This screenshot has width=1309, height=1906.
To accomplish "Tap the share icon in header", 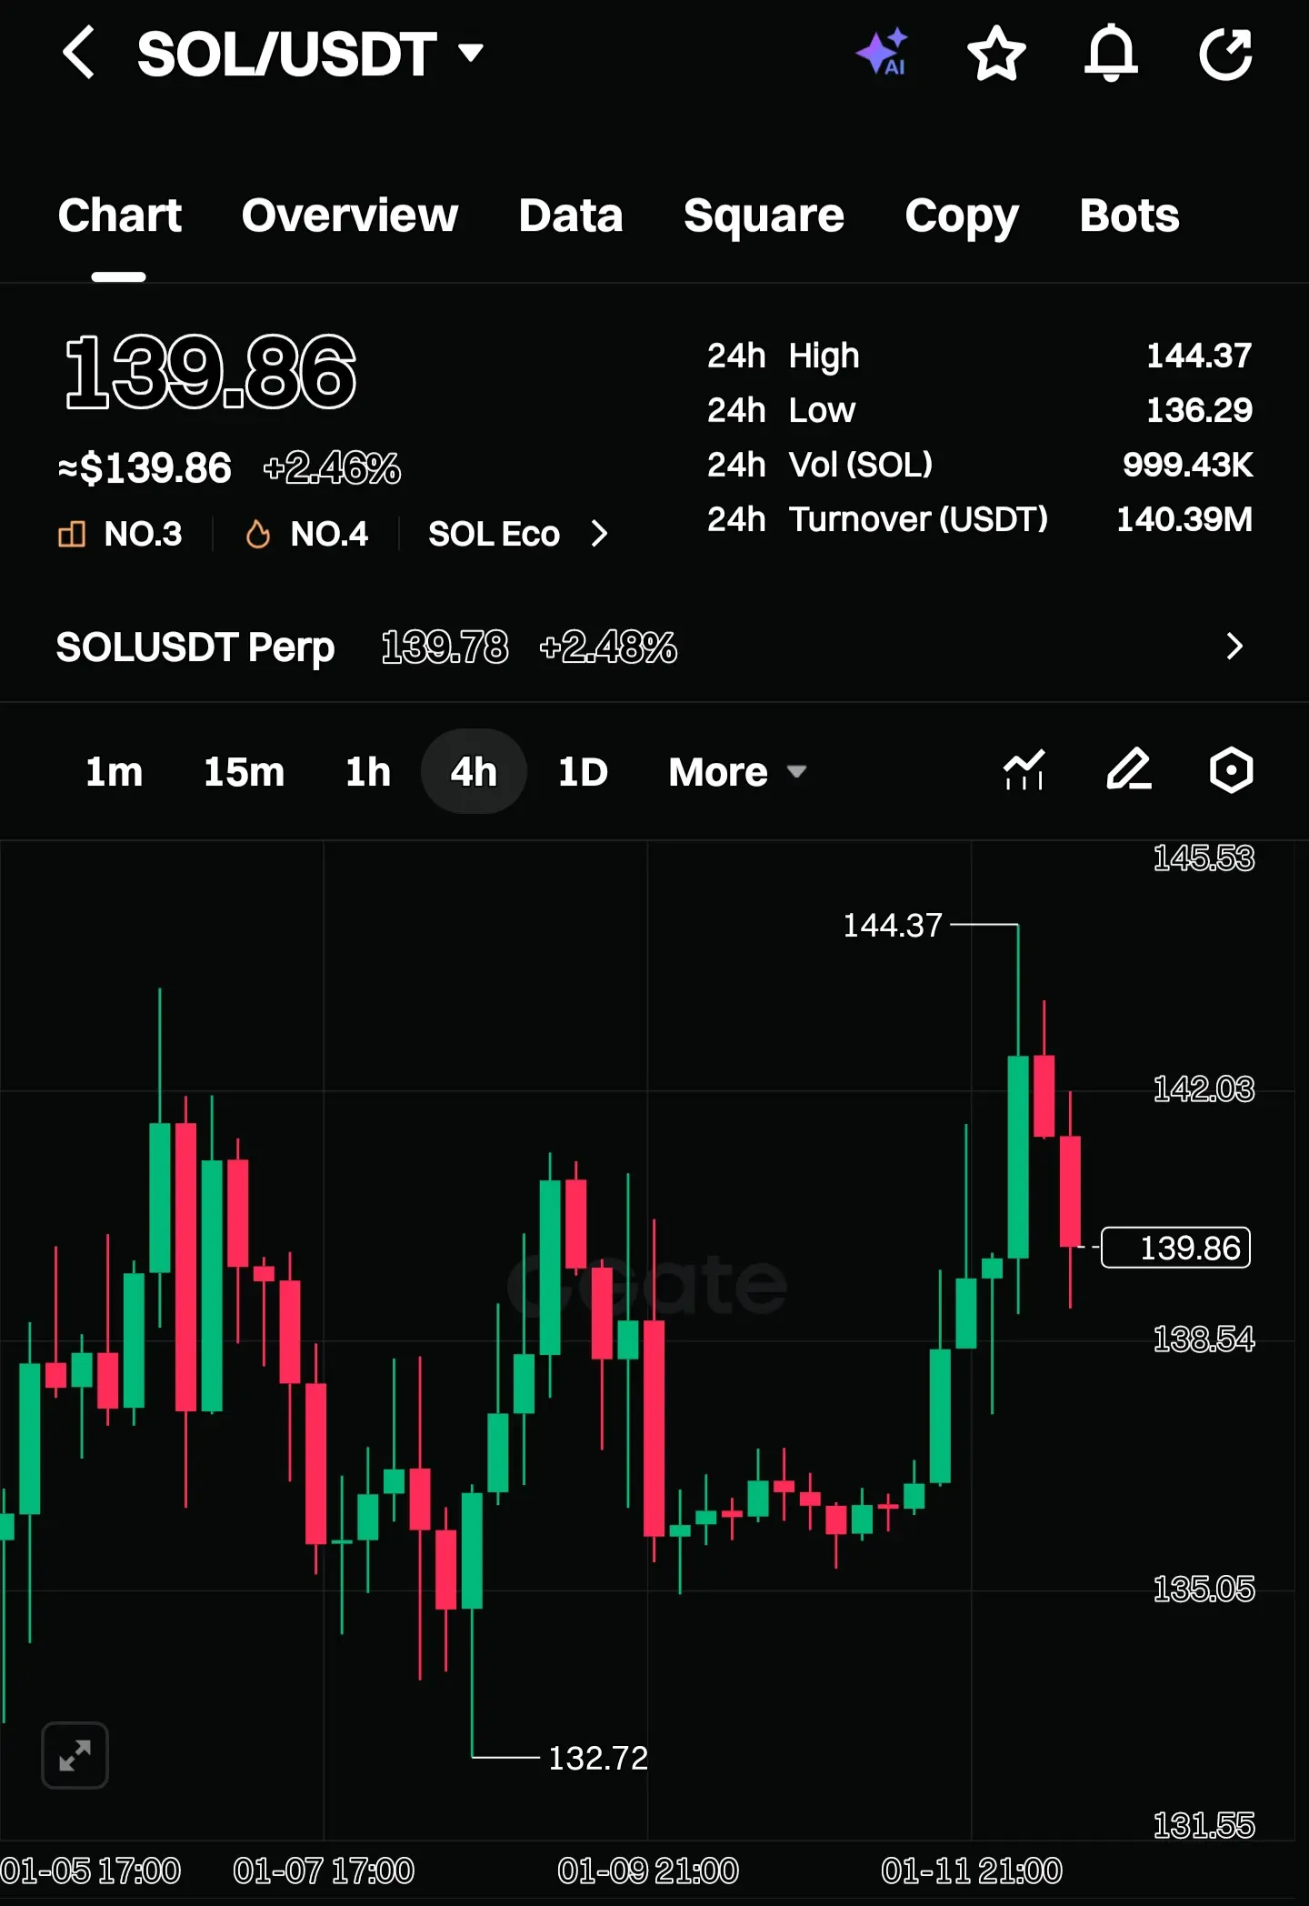I will tap(1226, 53).
